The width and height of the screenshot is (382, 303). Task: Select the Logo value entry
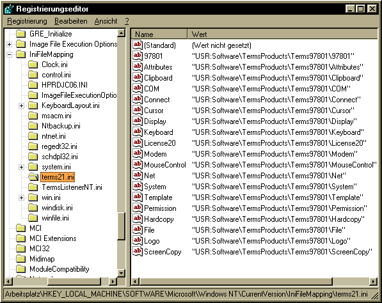[x=152, y=241]
